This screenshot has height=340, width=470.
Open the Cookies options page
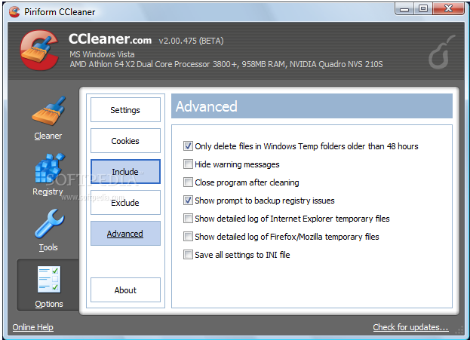point(125,141)
